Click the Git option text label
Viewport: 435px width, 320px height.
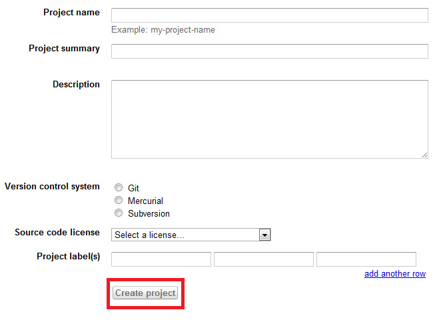(133, 189)
